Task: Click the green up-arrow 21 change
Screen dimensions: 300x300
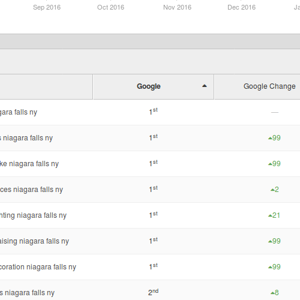Action: pos(274,215)
